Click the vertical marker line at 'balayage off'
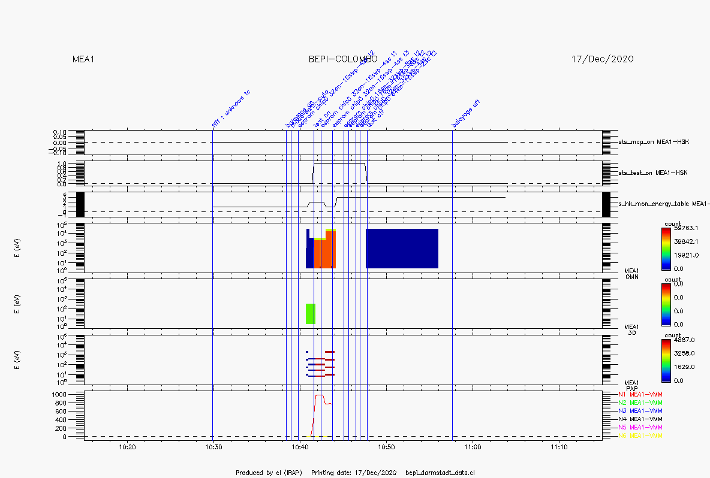The width and height of the screenshot is (710, 478). click(452, 285)
